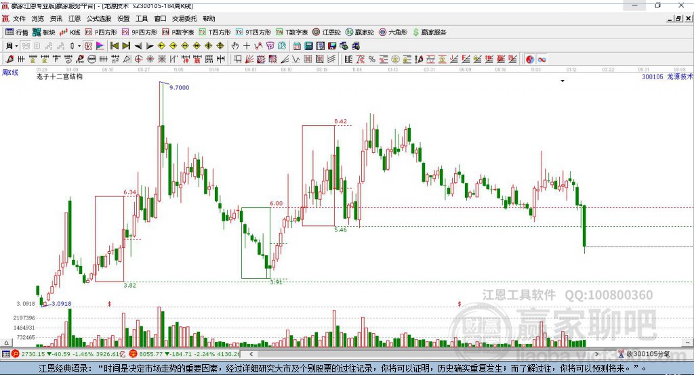Jump to first bar with skip-back icon
694x375 pixels.
coord(114,46)
